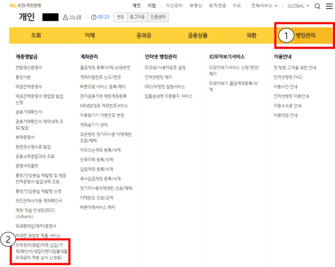The width and height of the screenshot is (335, 267).
Task: Open 인터넷뱅킹 FAQ link
Action: (288, 77)
